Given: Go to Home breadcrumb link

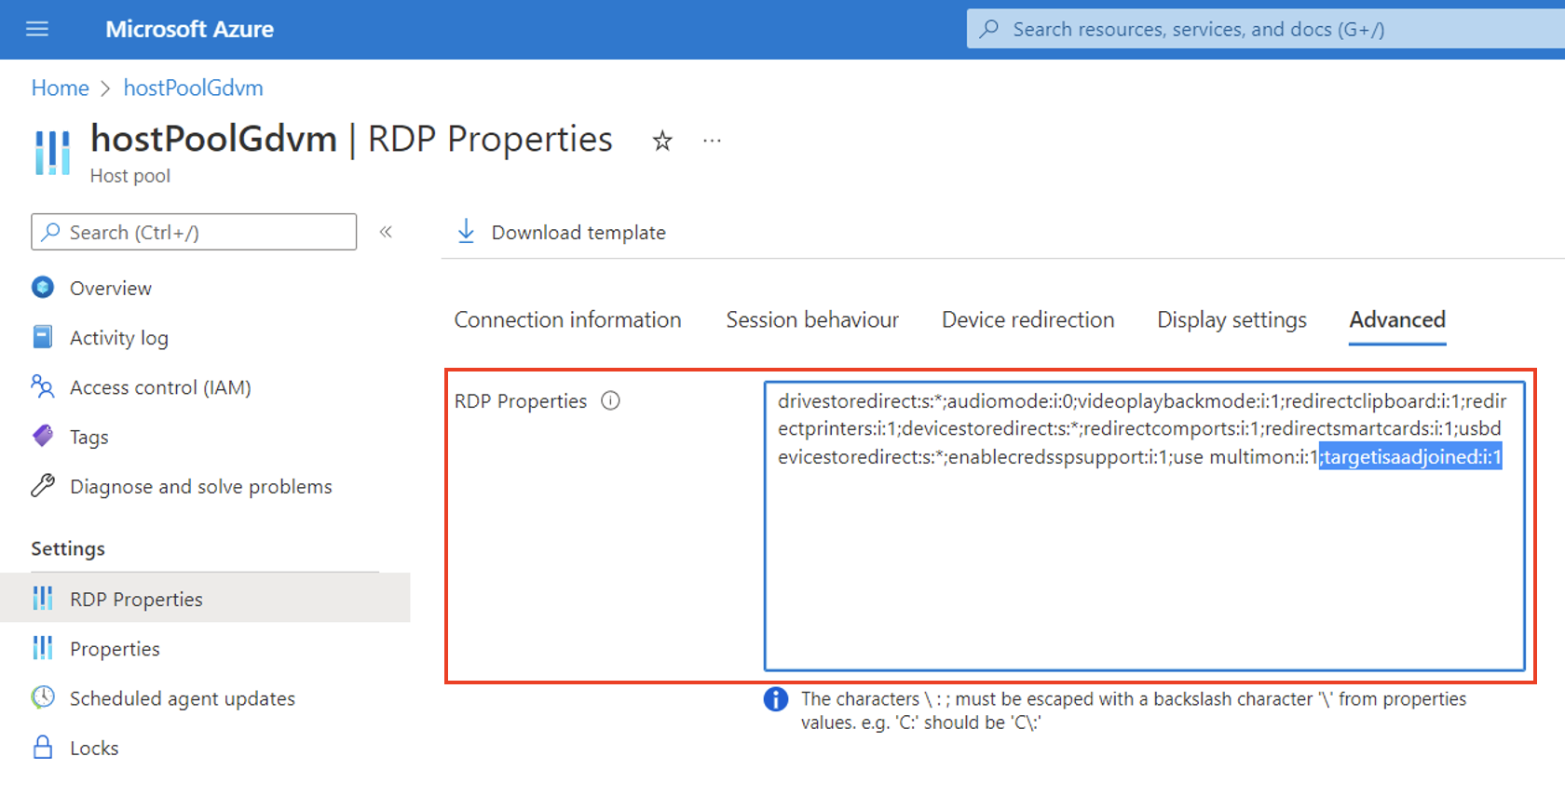Looking at the screenshot, I should pos(61,88).
